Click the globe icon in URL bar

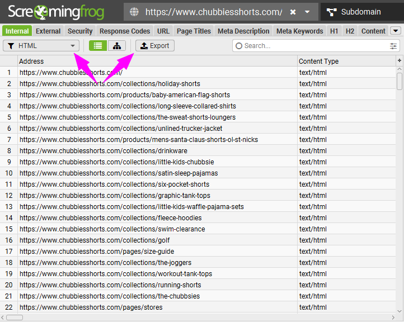pos(134,12)
